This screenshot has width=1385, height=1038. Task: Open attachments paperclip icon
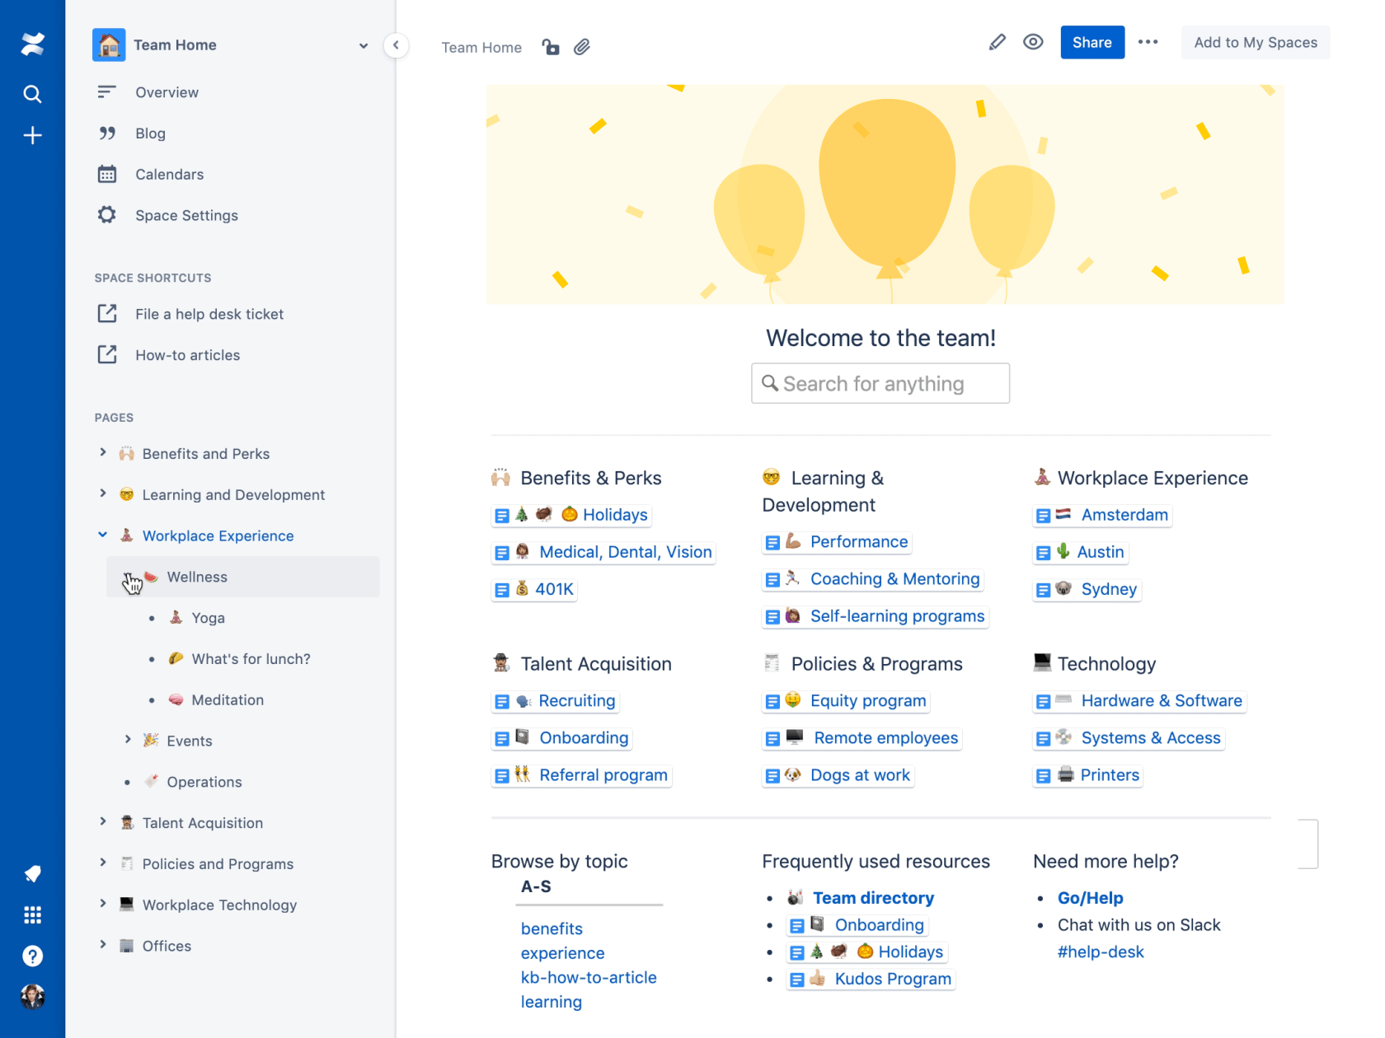(x=582, y=47)
